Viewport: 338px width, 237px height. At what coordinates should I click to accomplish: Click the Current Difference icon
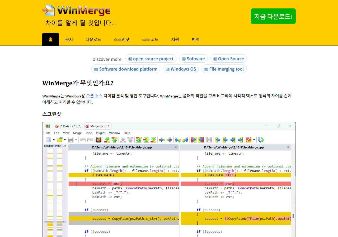point(146,140)
